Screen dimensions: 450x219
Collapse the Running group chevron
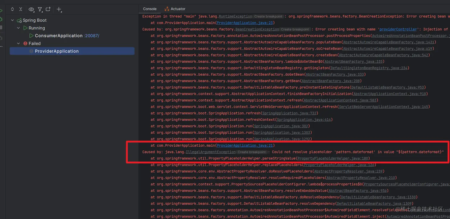coord(18,28)
